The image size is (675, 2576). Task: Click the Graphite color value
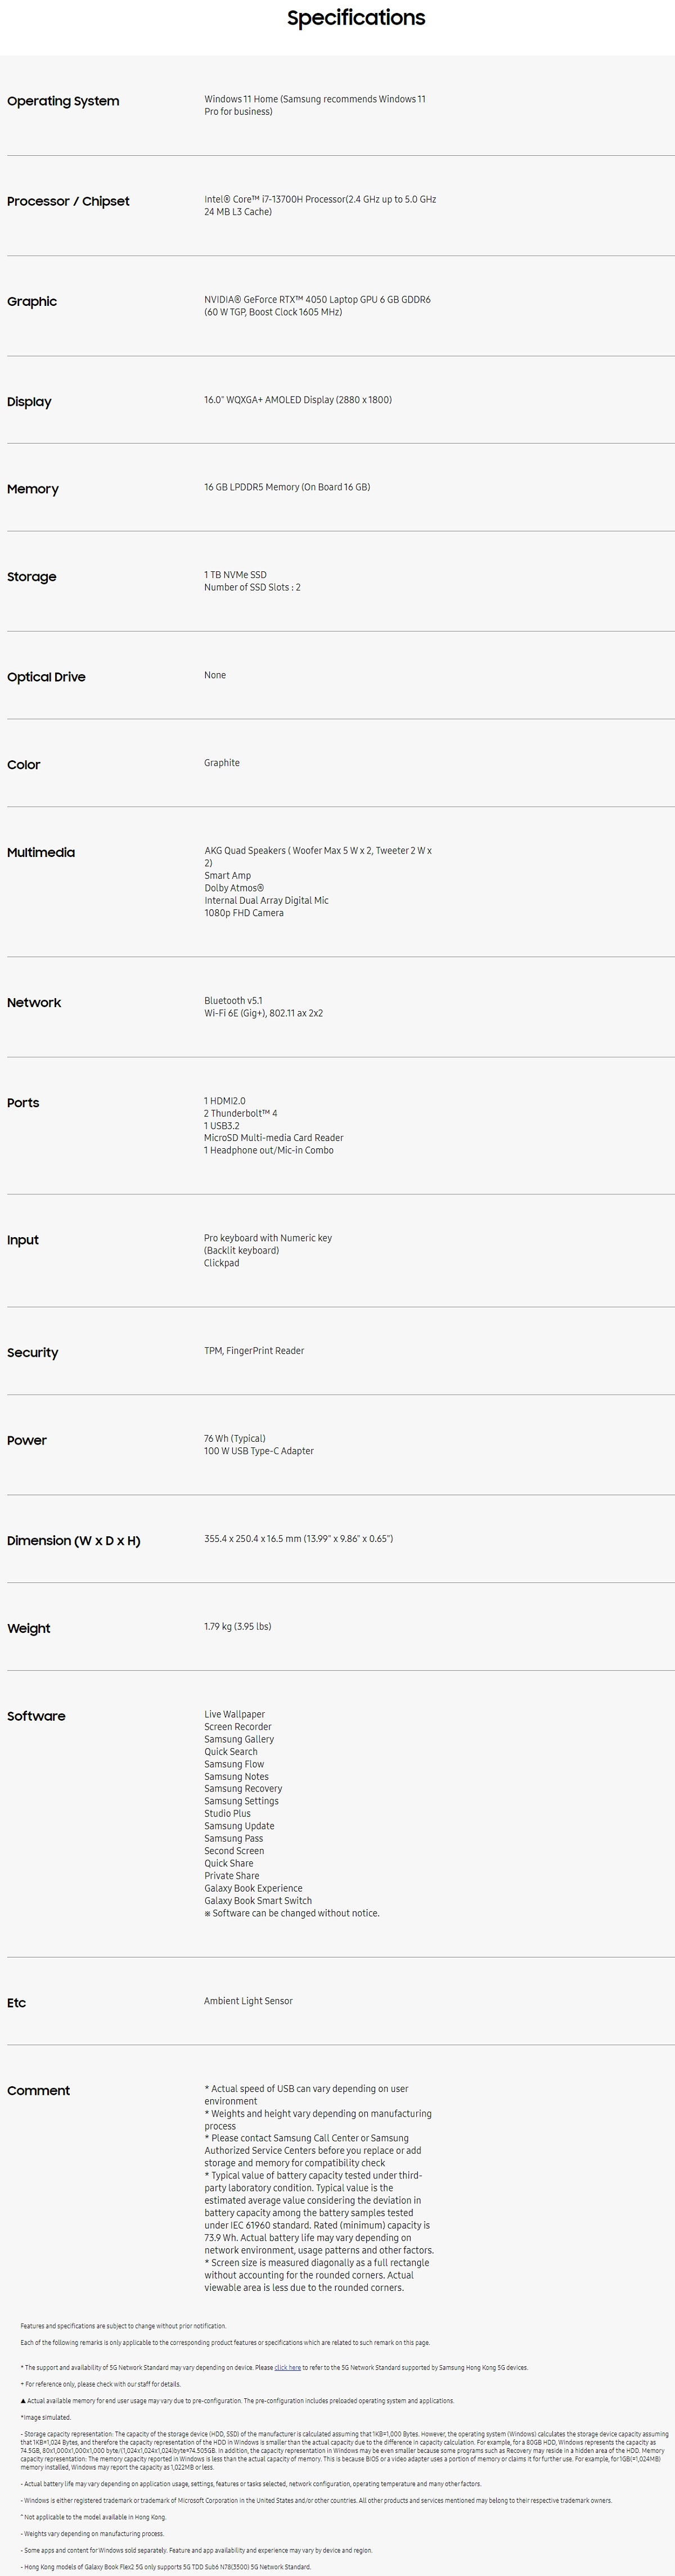click(222, 763)
